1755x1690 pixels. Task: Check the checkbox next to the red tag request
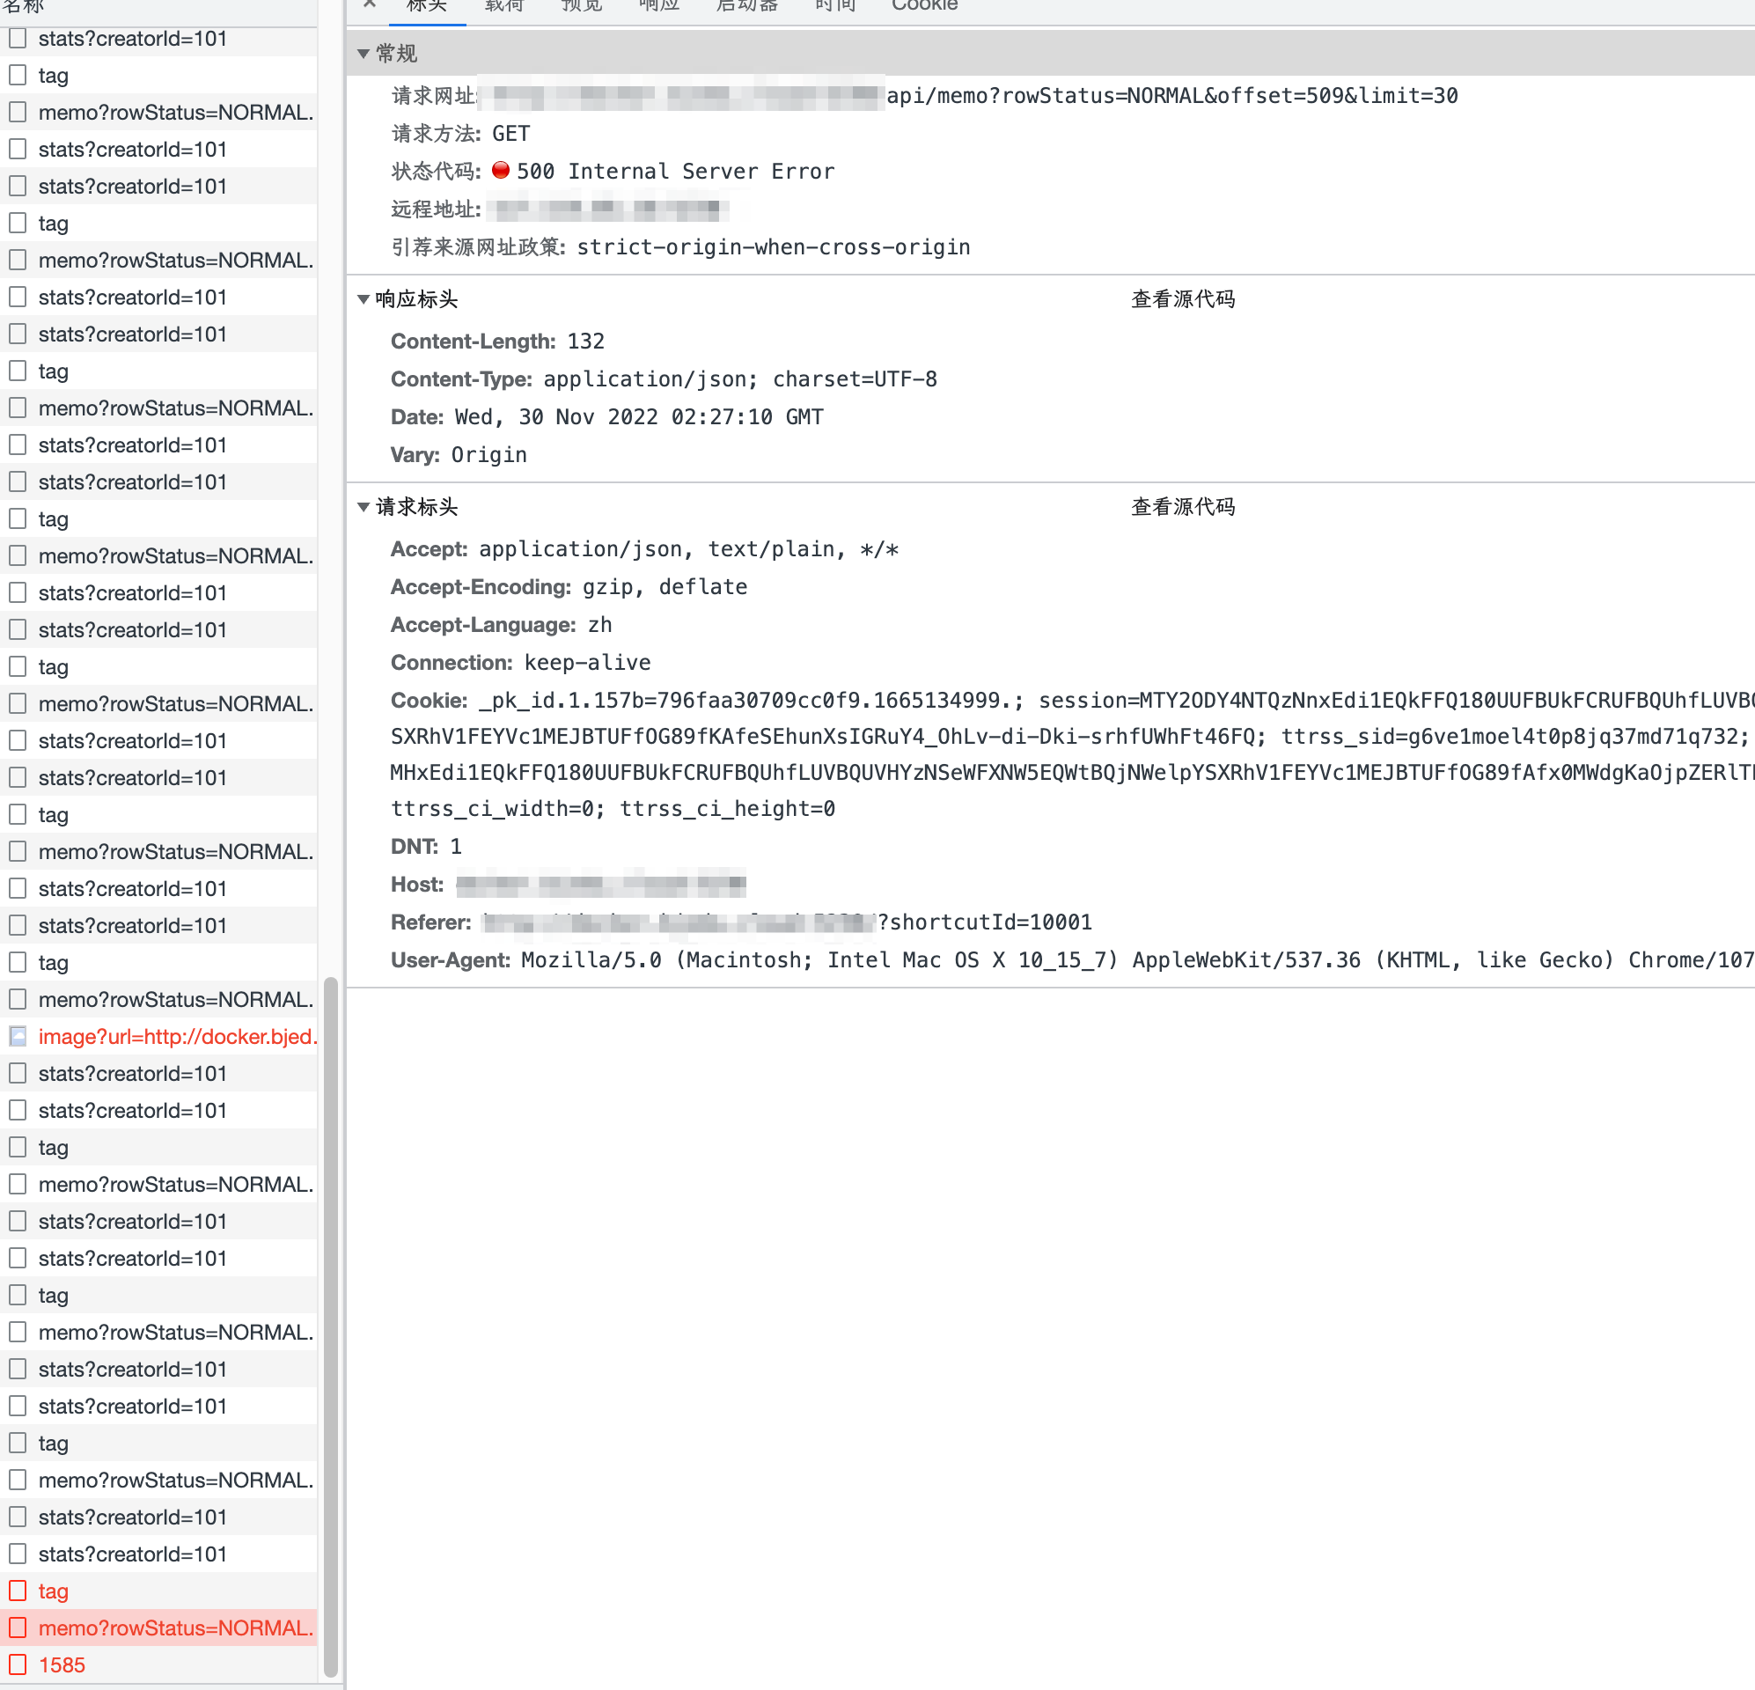17,1591
